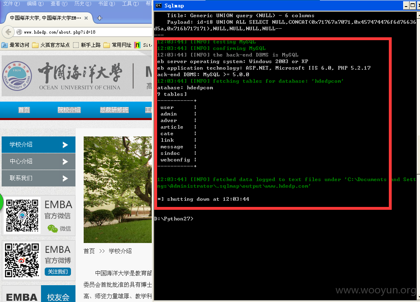Viewport: 420px width, 302px height.
Task: Open the 常用网址 bookmark folder
Action: click(118, 45)
